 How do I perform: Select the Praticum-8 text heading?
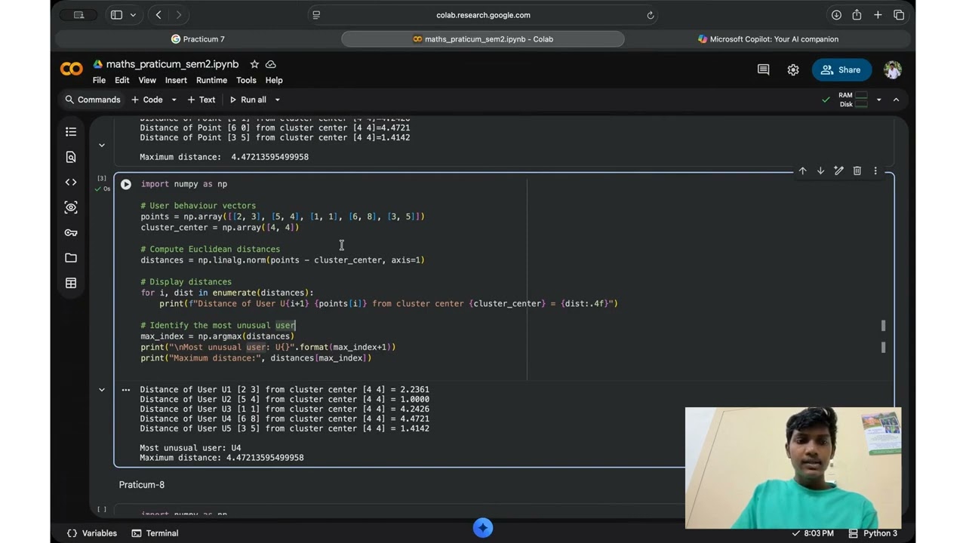142,485
